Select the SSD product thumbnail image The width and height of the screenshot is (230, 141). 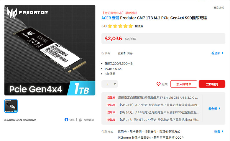11,106
